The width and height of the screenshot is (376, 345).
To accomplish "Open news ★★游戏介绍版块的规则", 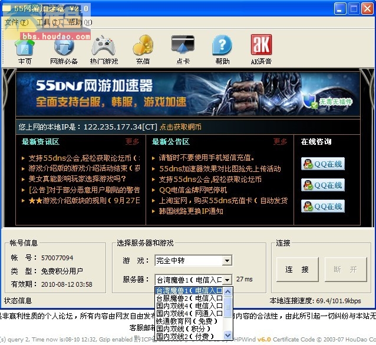I will tap(84, 200).
